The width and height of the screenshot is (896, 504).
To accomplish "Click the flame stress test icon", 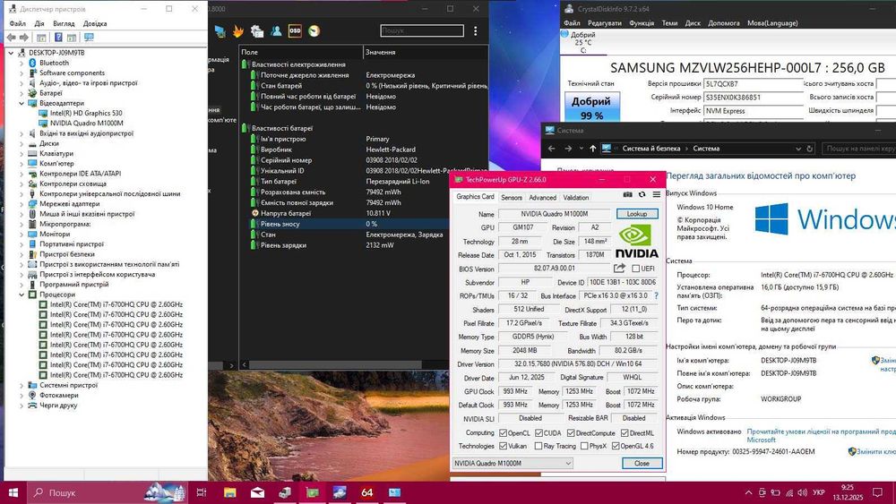I will [238, 30].
